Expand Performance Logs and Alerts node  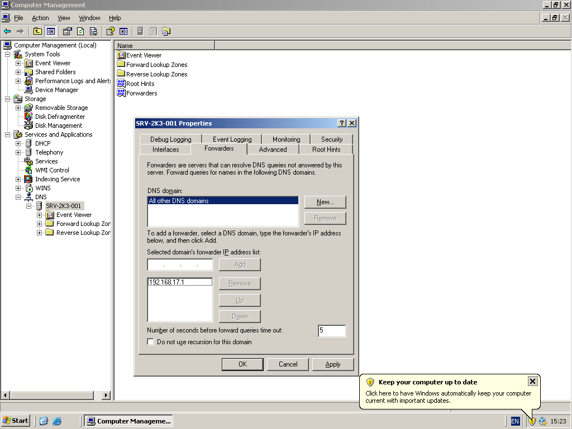pos(18,81)
